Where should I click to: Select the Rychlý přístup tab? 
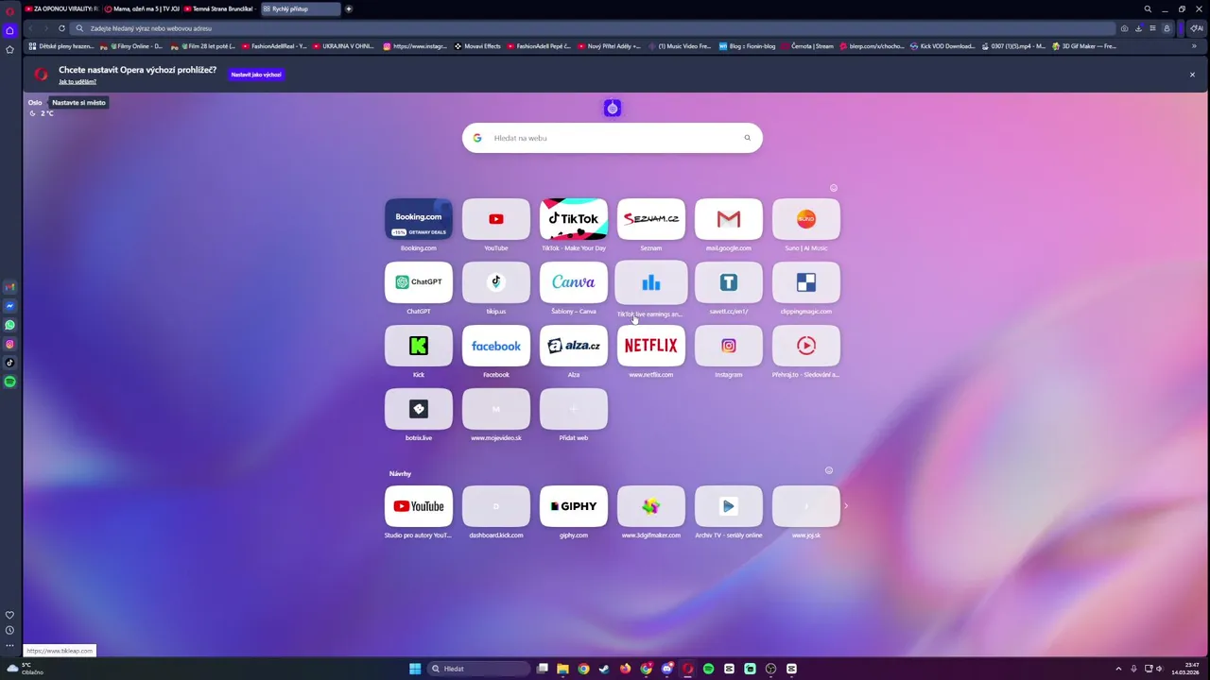click(x=300, y=8)
